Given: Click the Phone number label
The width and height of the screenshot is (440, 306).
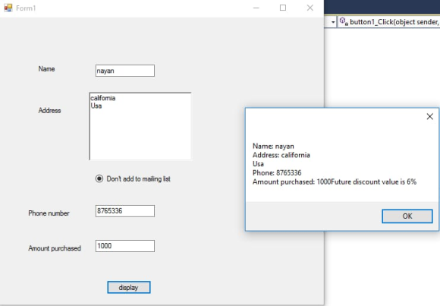Looking at the screenshot, I should (x=49, y=213).
